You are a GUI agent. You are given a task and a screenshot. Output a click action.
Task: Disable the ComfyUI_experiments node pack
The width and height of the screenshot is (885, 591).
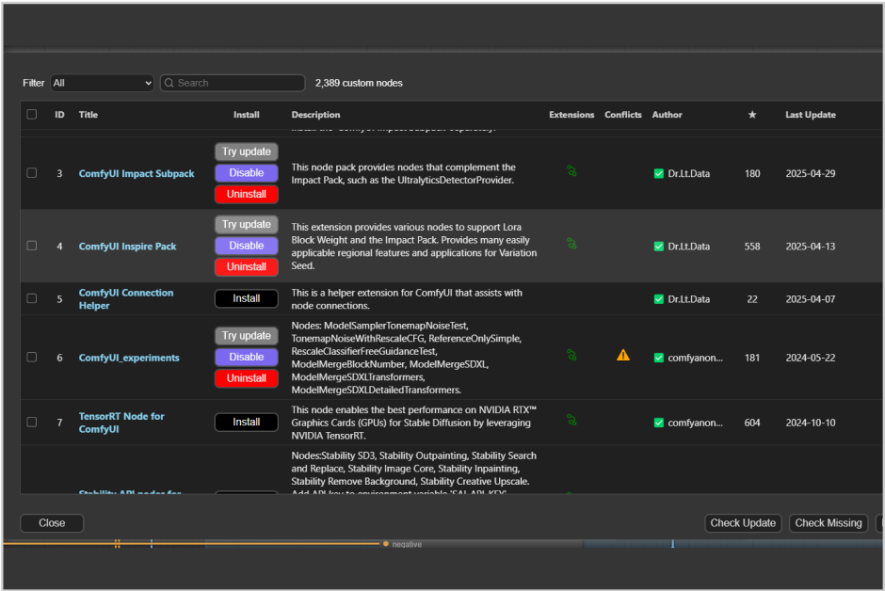(247, 357)
